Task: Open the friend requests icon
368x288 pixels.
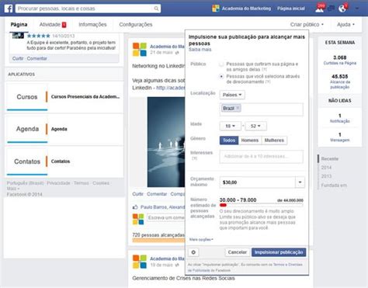Action: click(x=320, y=9)
